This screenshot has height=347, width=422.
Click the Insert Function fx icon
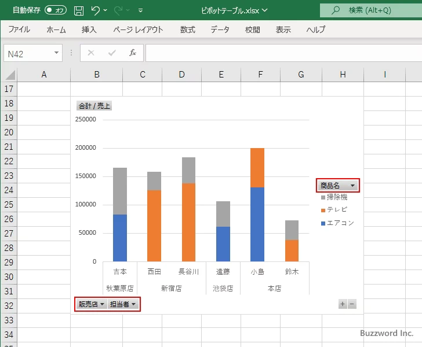click(x=132, y=53)
